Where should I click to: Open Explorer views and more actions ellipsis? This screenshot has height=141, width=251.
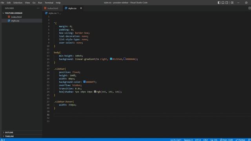[x=38, y=8]
